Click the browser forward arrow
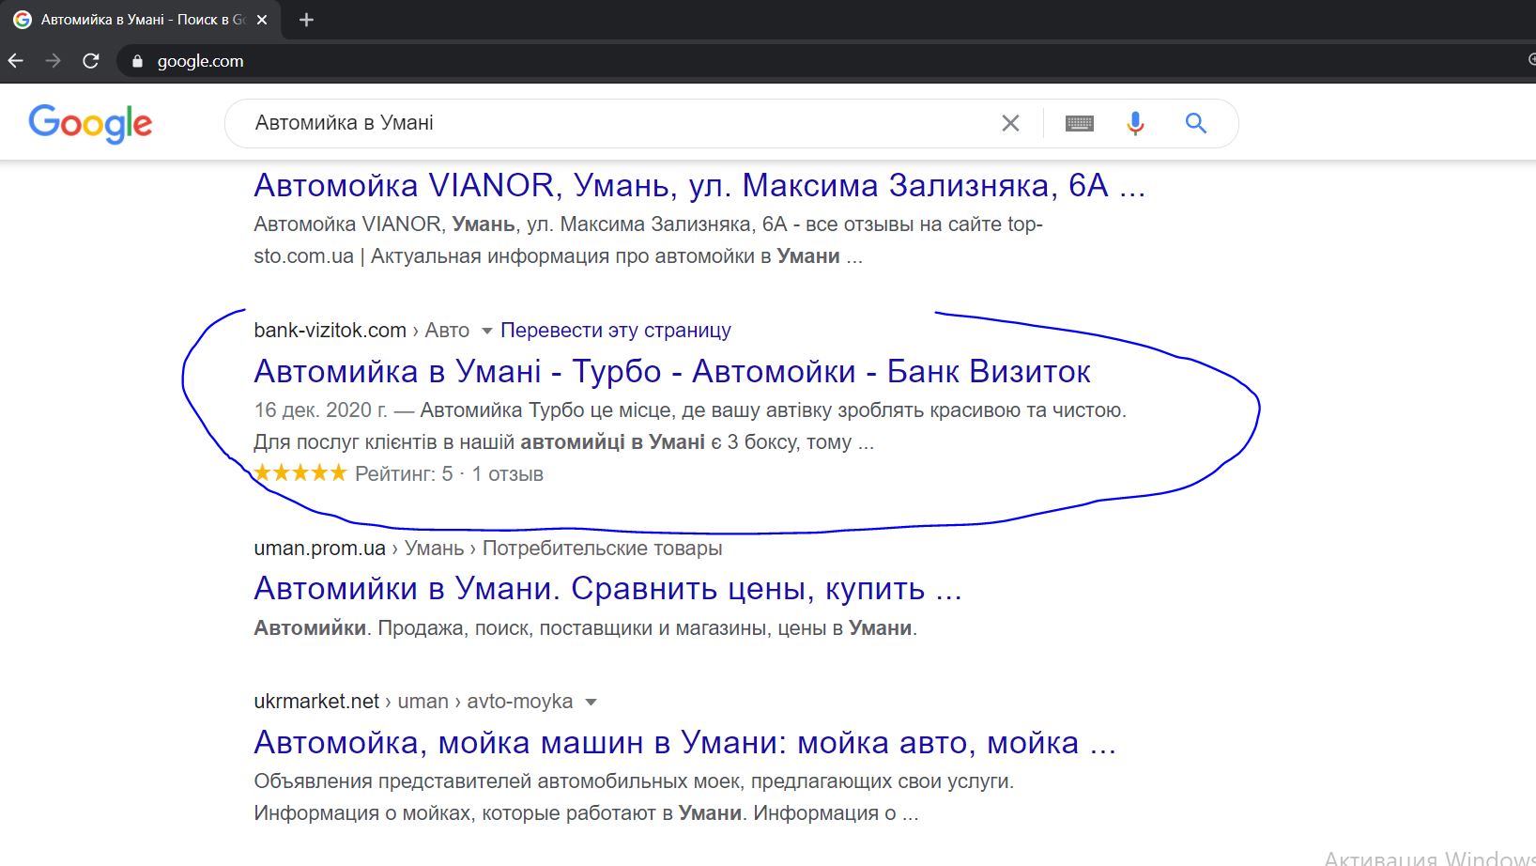Screen dimensions: 1536x866 point(54,61)
